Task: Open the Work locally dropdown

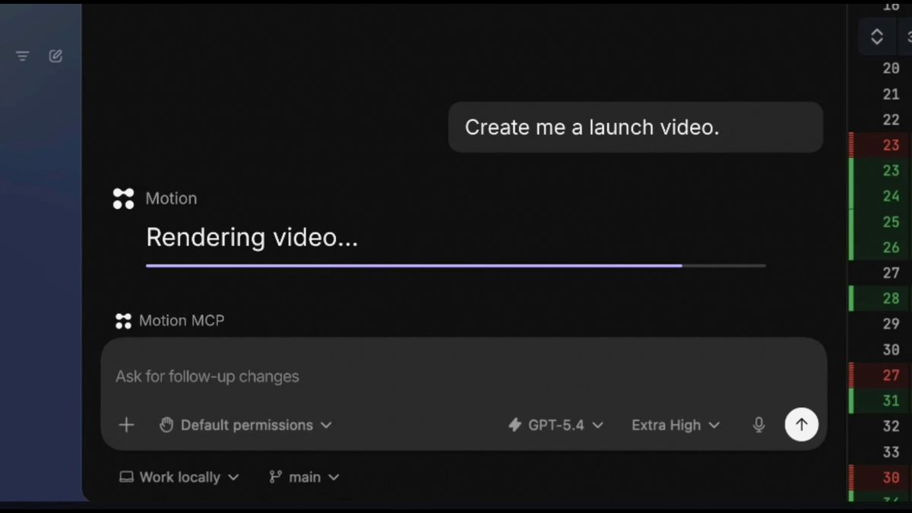Action: click(x=179, y=477)
